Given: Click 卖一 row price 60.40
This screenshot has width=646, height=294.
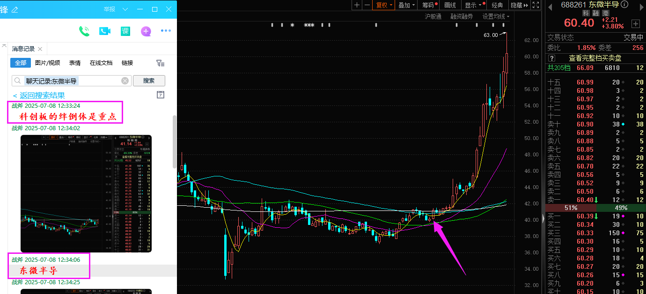Looking at the screenshot, I should tap(585, 200).
